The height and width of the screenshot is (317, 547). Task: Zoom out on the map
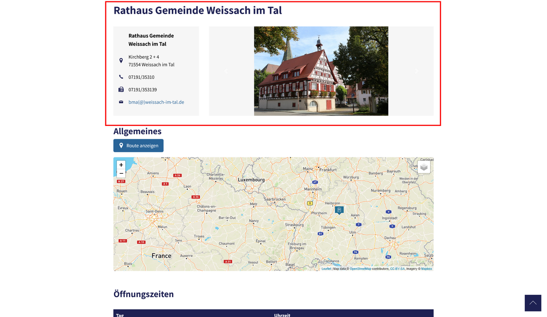click(x=121, y=173)
